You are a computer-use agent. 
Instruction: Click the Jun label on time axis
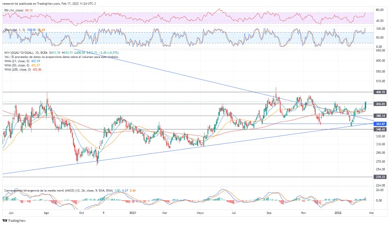tap(11, 213)
